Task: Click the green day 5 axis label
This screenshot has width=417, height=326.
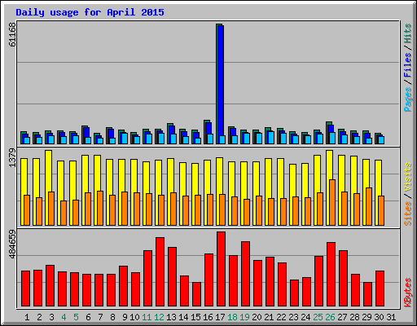Action: point(76,317)
